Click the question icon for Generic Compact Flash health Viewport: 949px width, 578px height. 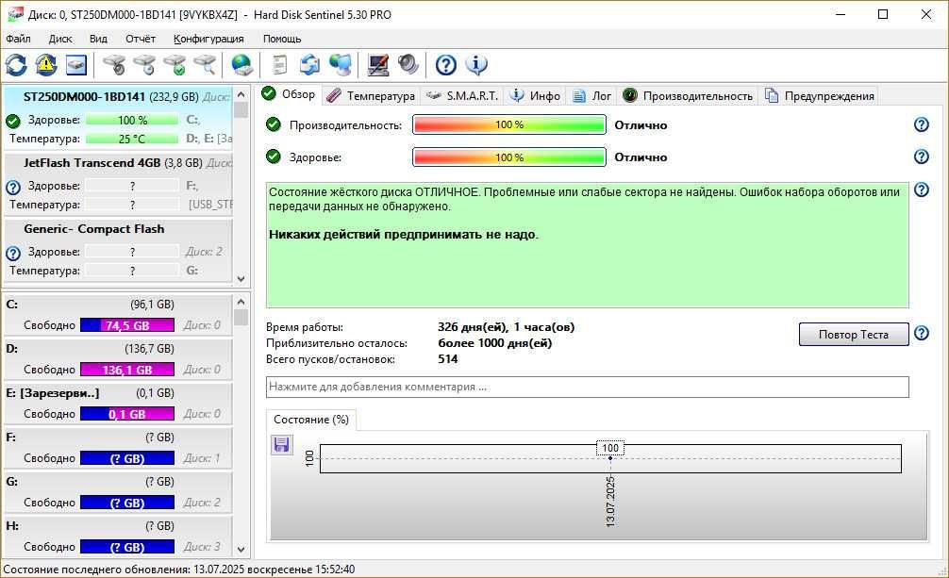(x=13, y=254)
